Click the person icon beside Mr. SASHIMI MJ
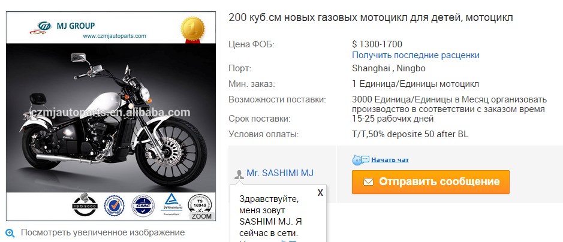This screenshot has height=242, width=563. pyautogui.click(x=239, y=174)
